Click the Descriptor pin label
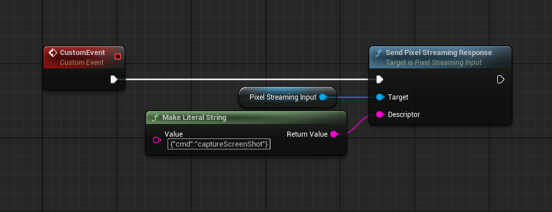This screenshot has width=552, height=212. [404, 115]
